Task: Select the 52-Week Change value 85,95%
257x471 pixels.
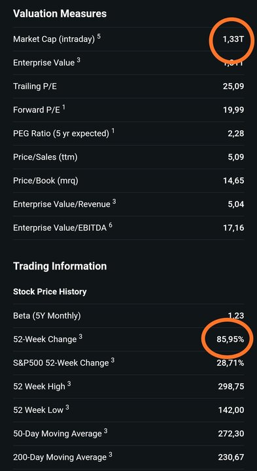Action: pyautogui.click(x=230, y=340)
